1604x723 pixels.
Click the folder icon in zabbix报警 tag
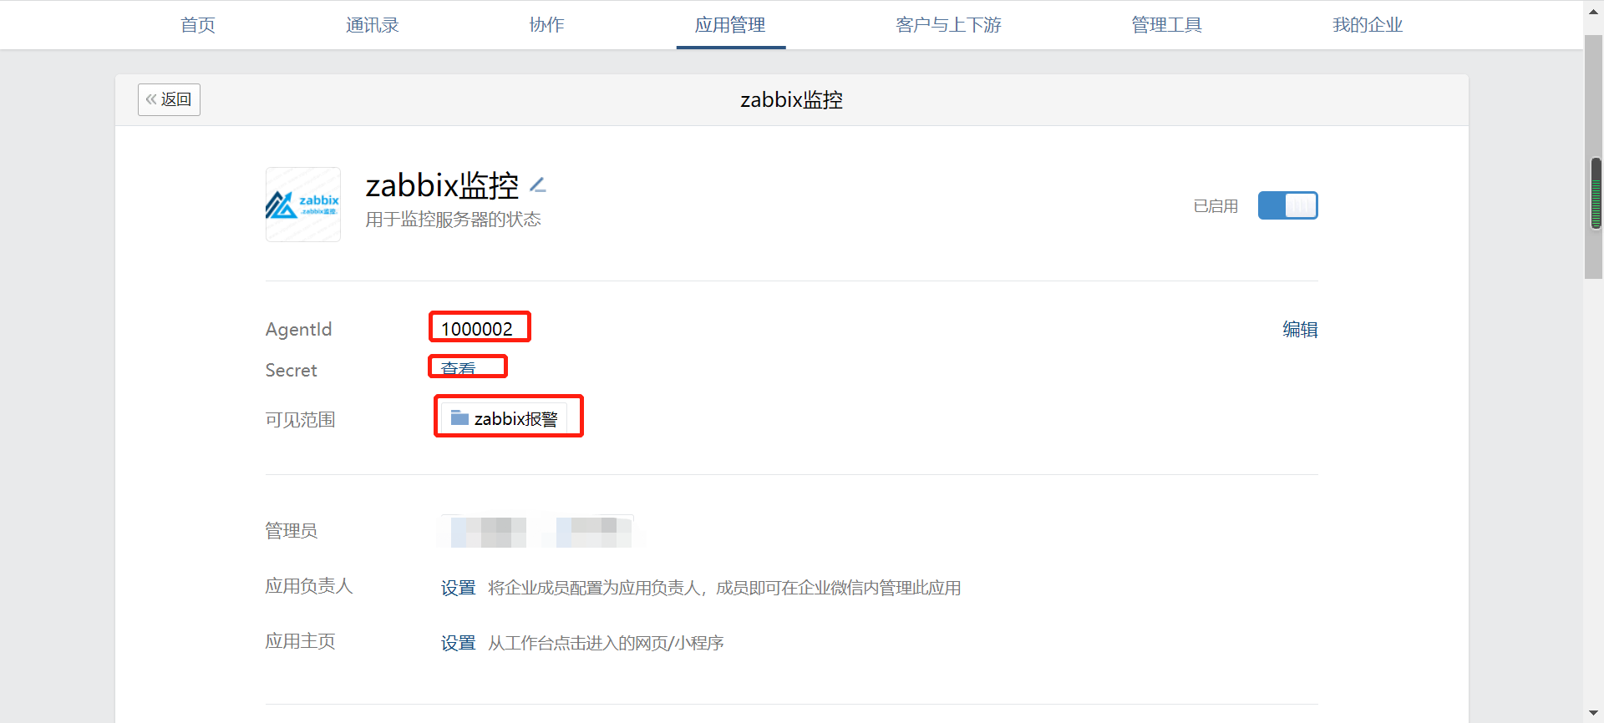coord(459,417)
